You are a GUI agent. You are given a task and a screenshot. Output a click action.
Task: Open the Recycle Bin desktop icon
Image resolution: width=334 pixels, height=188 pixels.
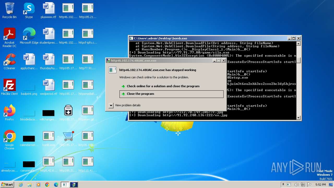click(x=9, y=11)
